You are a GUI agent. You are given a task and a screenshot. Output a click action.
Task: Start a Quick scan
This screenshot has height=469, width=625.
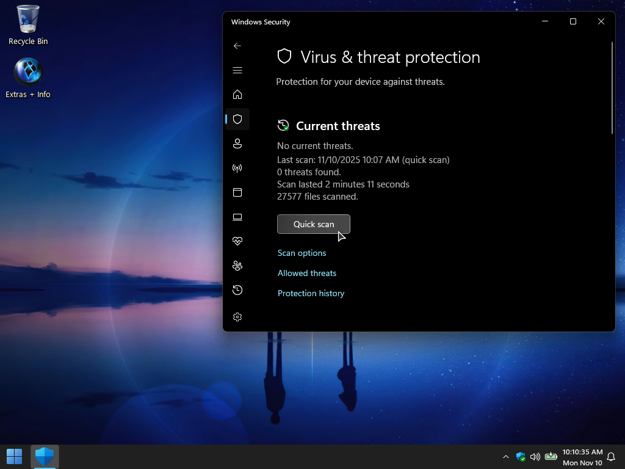[x=313, y=224]
